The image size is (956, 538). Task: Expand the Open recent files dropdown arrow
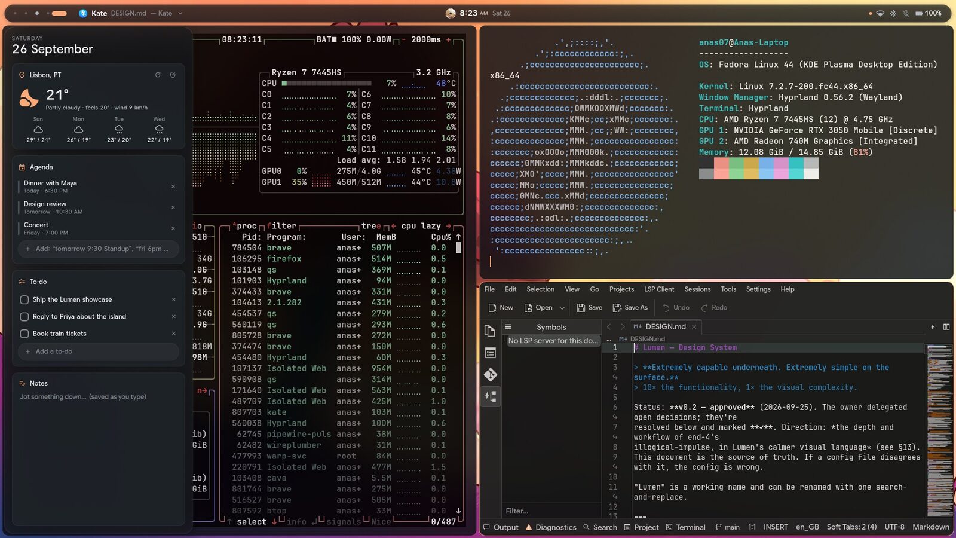tap(562, 308)
